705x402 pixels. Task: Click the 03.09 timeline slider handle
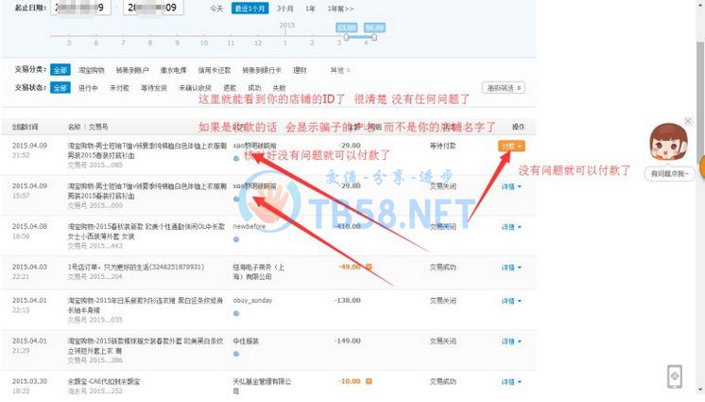click(x=347, y=36)
